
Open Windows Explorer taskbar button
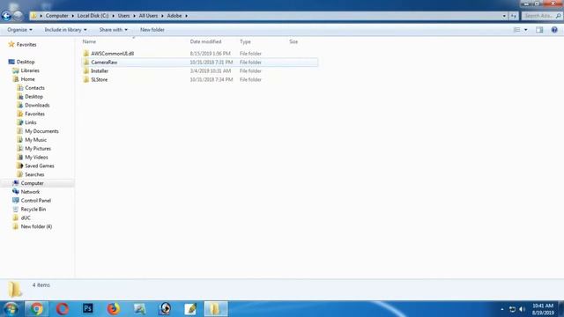point(216,309)
